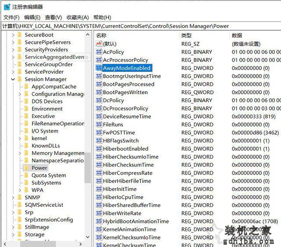Screen dimensions: 281x247
Task: Open the 收藏夹(A) menu
Action: point(78,18)
